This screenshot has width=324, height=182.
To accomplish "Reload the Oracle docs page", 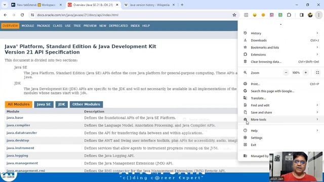I will 22,15.
